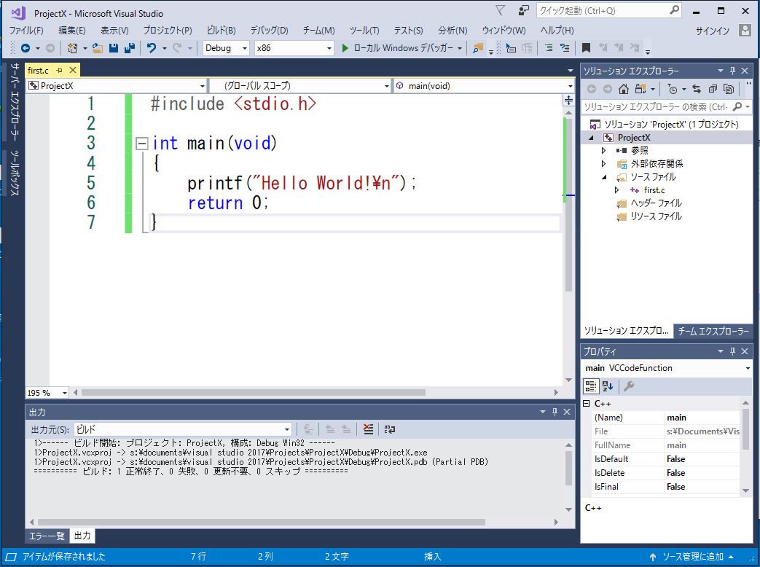The image size is (760, 567).
Task: Click the solution/folder view switch icon
Action: coord(640,89)
